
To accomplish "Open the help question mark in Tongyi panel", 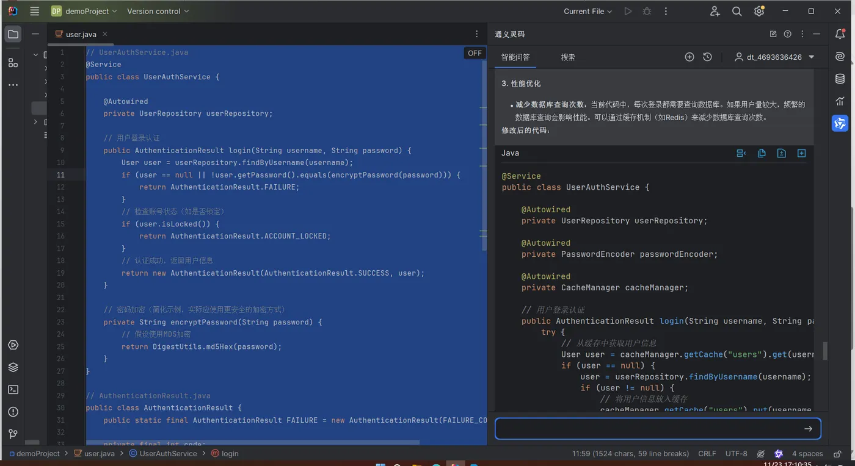I will [788, 34].
